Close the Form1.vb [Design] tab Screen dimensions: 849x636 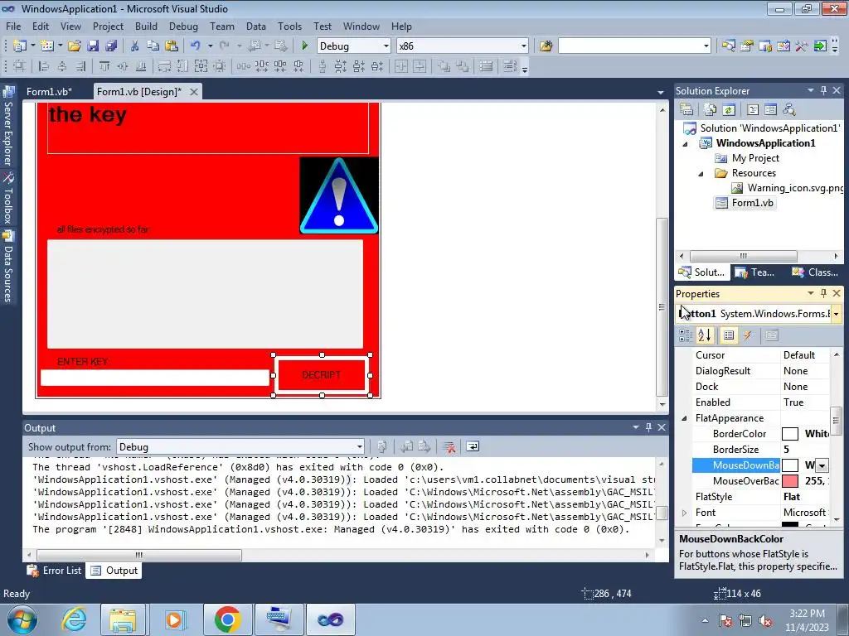pyautogui.click(x=193, y=92)
